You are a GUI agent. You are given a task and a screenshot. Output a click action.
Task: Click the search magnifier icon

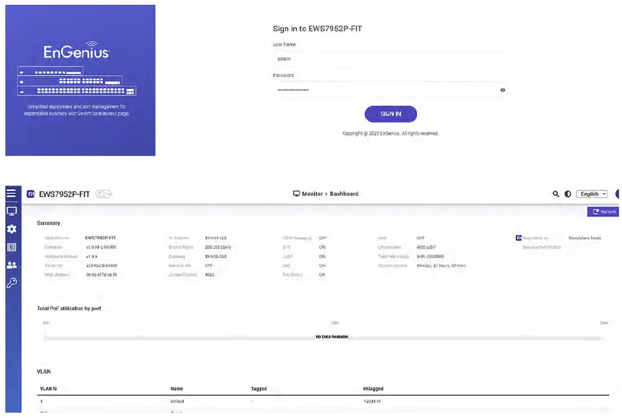point(555,194)
